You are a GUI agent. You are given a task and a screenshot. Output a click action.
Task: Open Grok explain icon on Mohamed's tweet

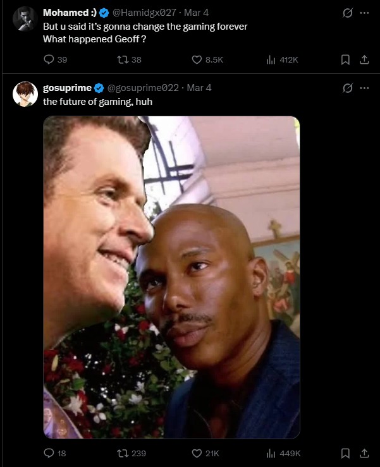coord(346,13)
